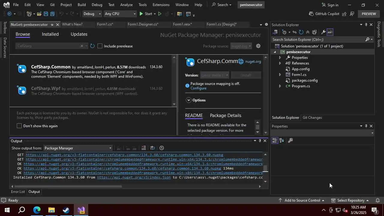The image size is (384, 216).
Task: Click the nuget.org link in package details
Action: 253,61
